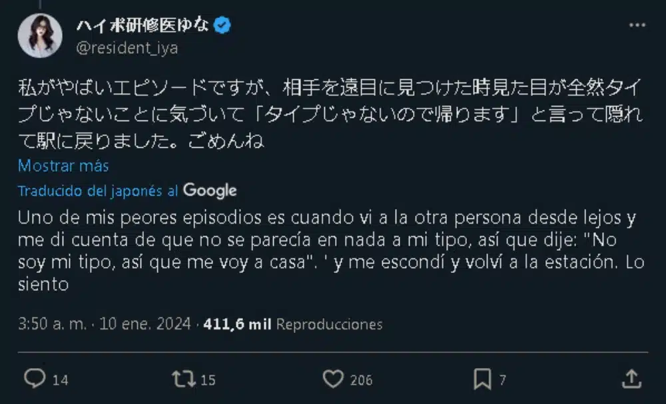Open the share upload arrow icon
The image size is (666, 404).
tap(631, 379)
